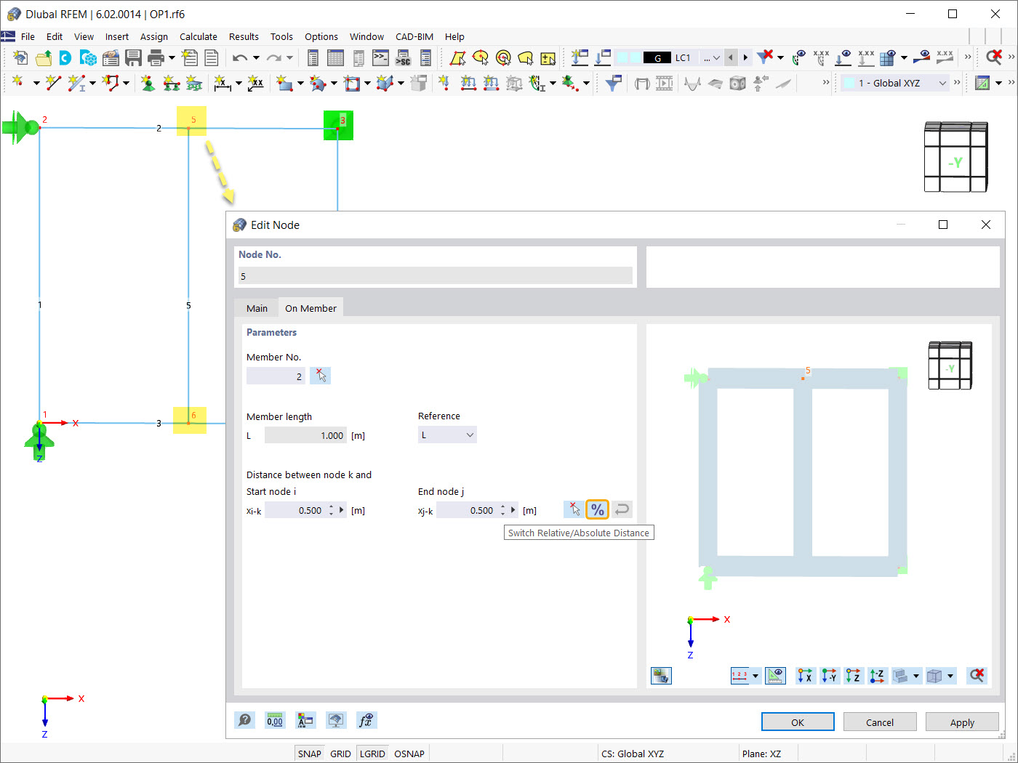Viewport: 1018px width, 763px height.
Task: Click the Save icon in main toolbar
Action: click(133, 58)
